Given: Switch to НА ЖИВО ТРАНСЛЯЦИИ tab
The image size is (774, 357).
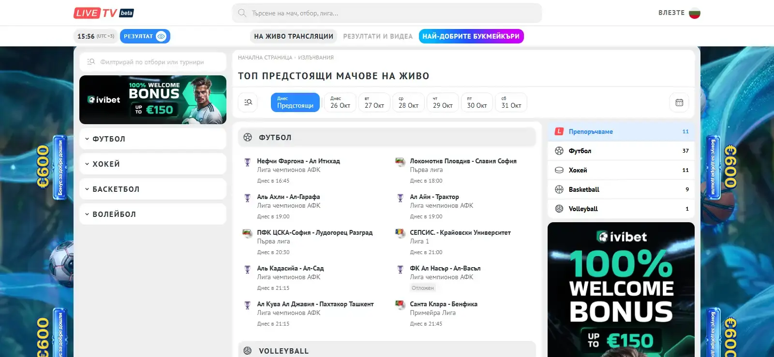Looking at the screenshot, I should (x=294, y=36).
